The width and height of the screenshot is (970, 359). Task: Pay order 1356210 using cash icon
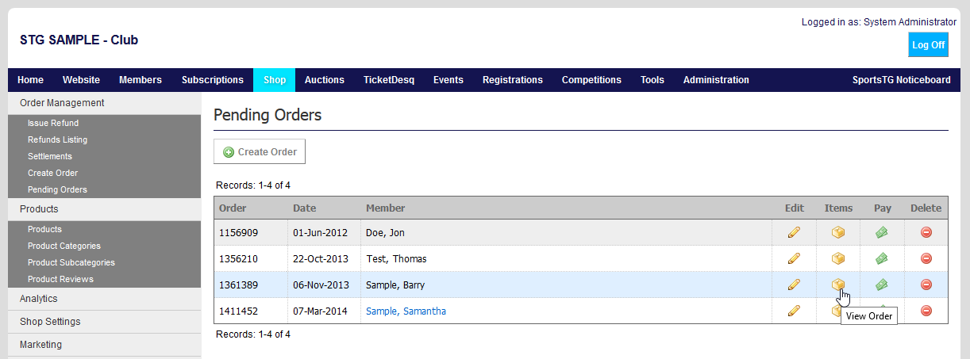point(881,259)
